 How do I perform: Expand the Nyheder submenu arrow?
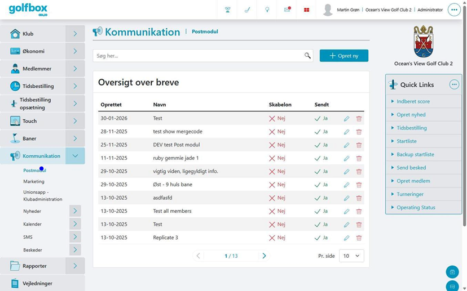click(x=75, y=211)
